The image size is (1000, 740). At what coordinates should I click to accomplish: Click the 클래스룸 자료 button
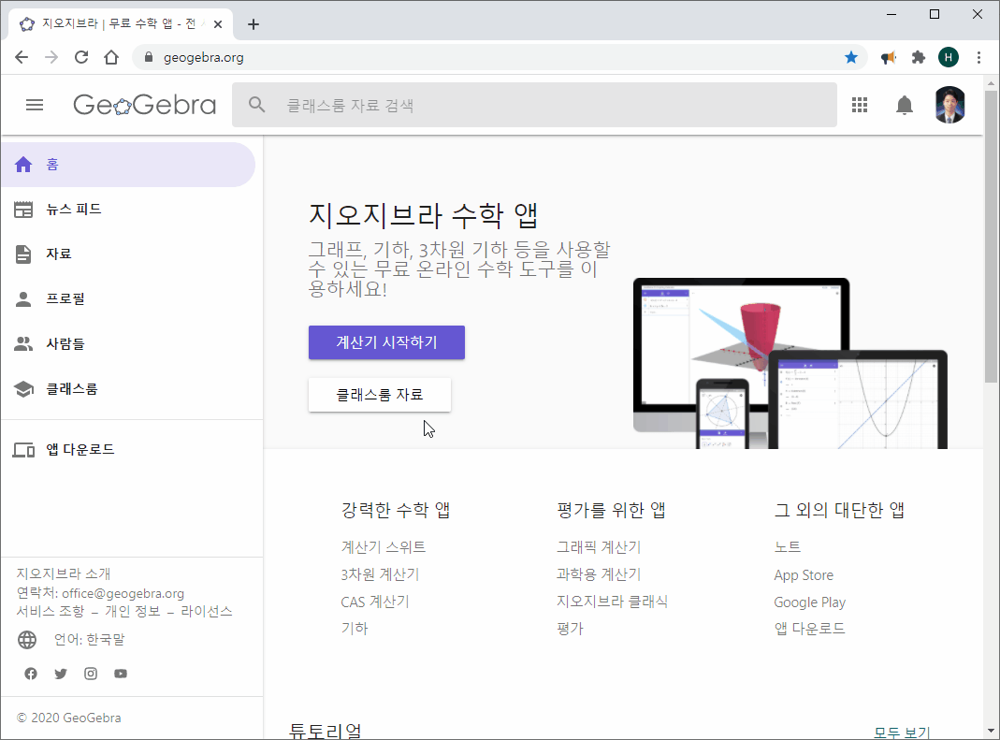coord(380,395)
